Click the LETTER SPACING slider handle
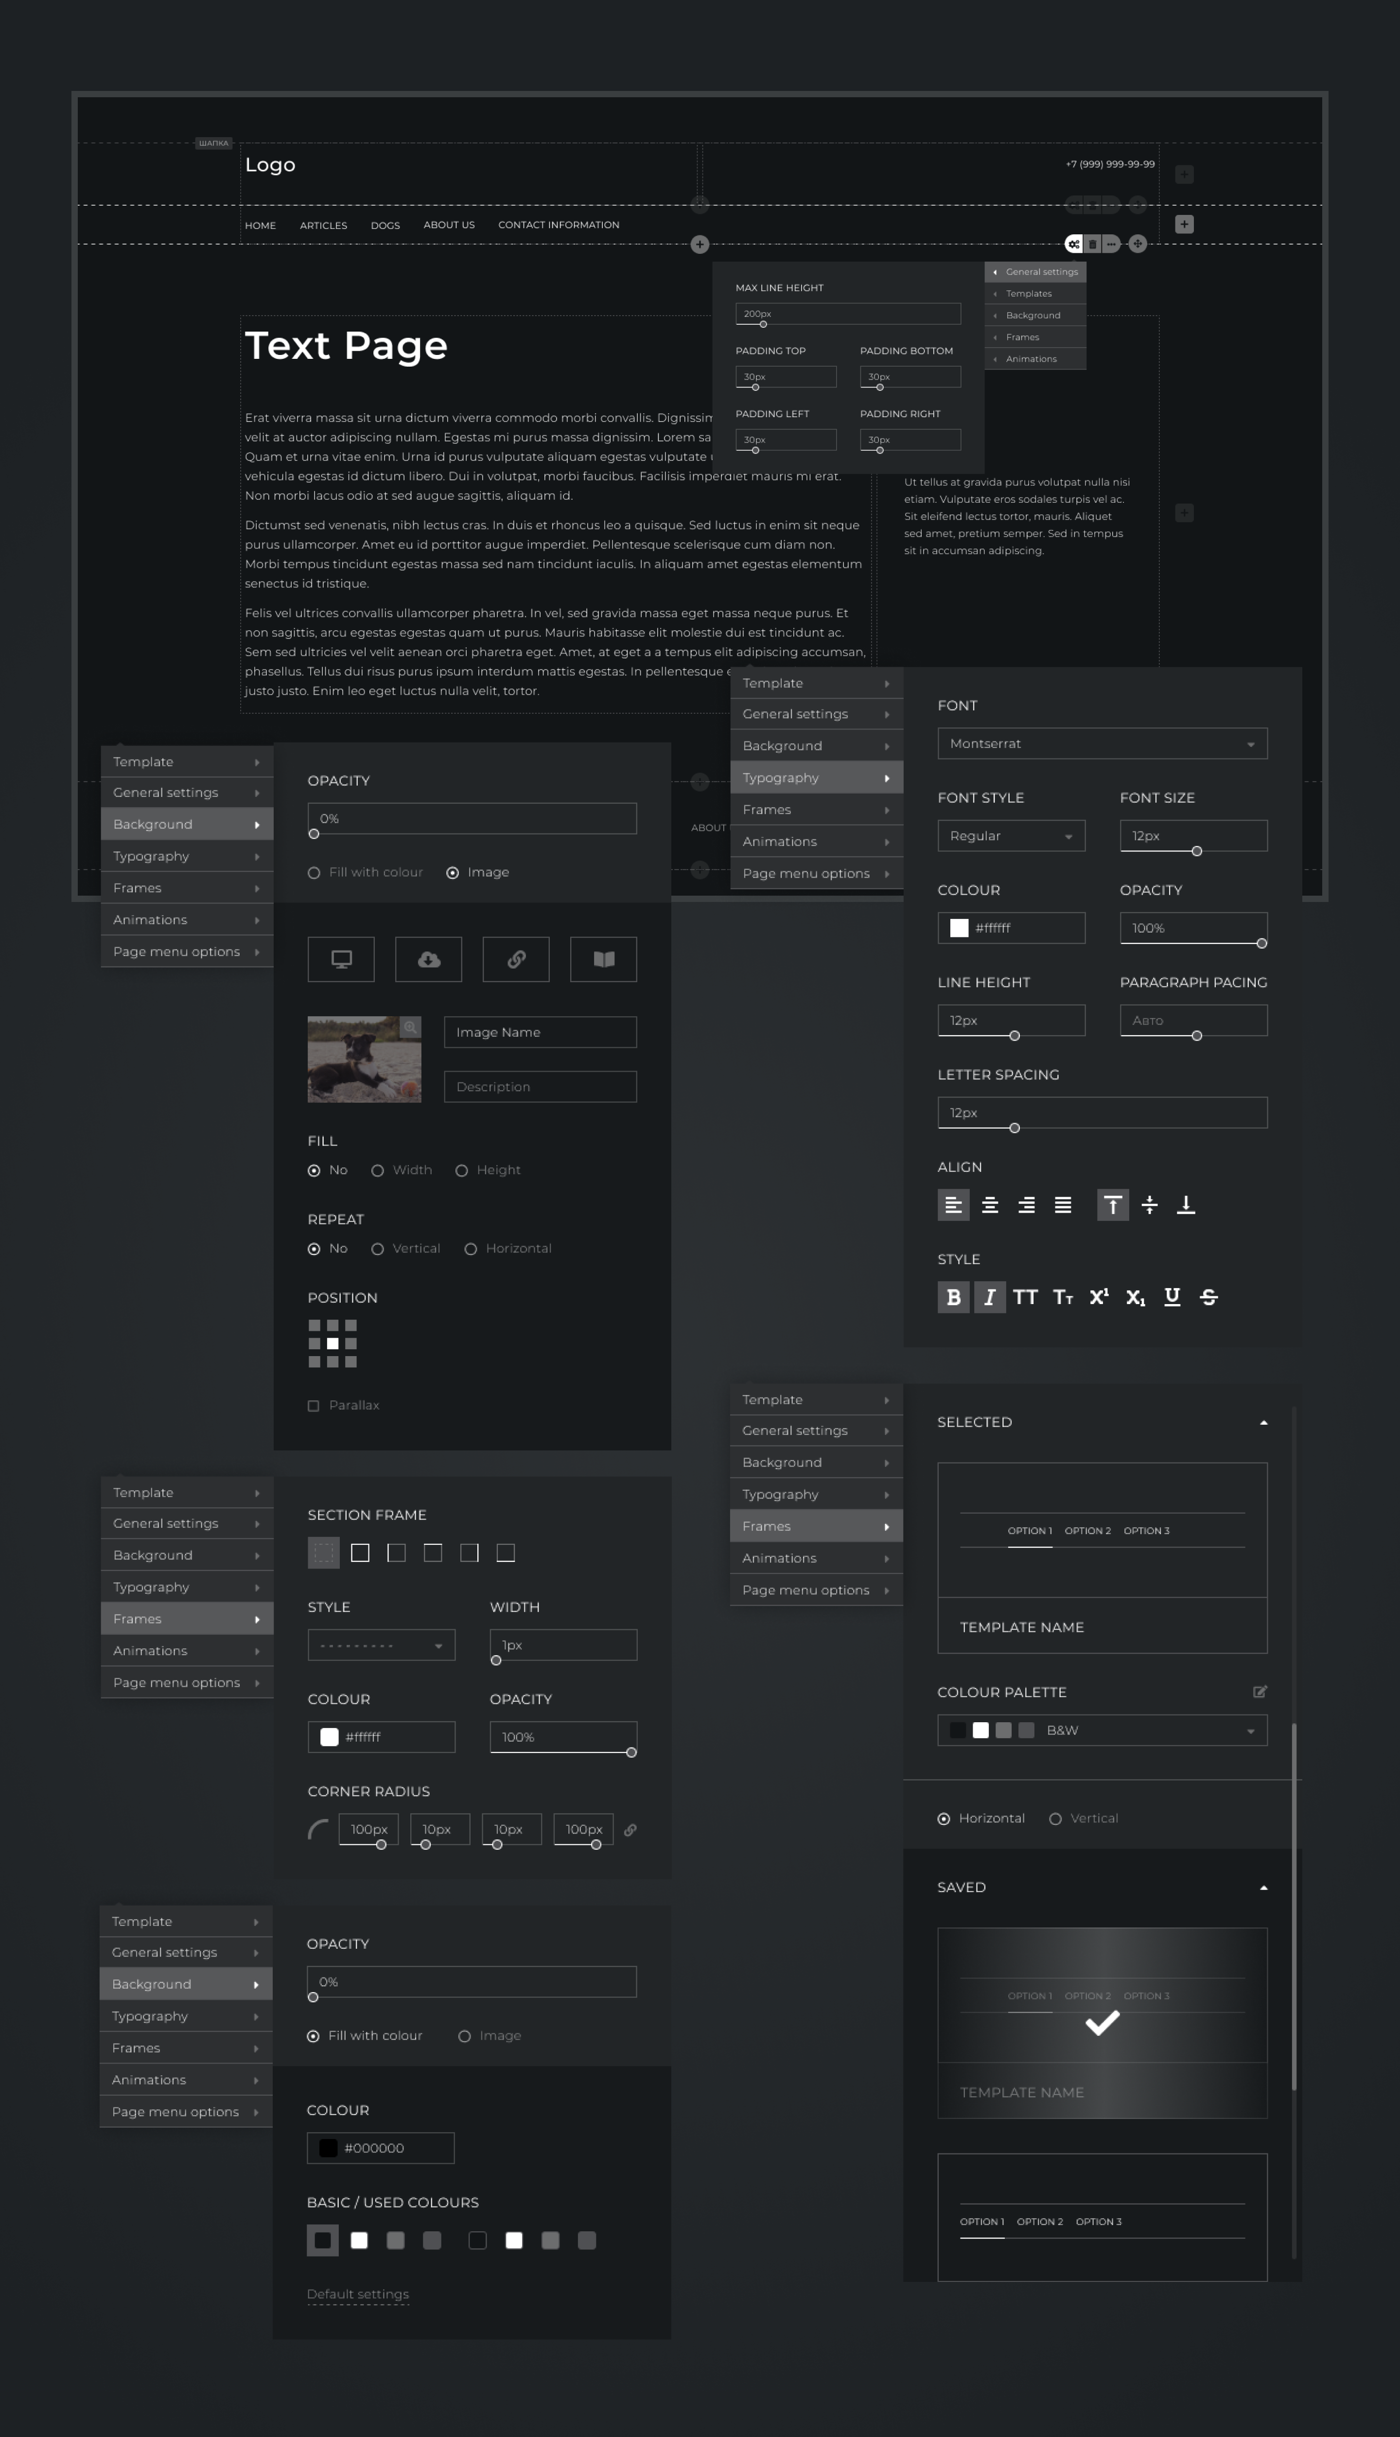1400x2437 pixels. (x=1015, y=1128)
